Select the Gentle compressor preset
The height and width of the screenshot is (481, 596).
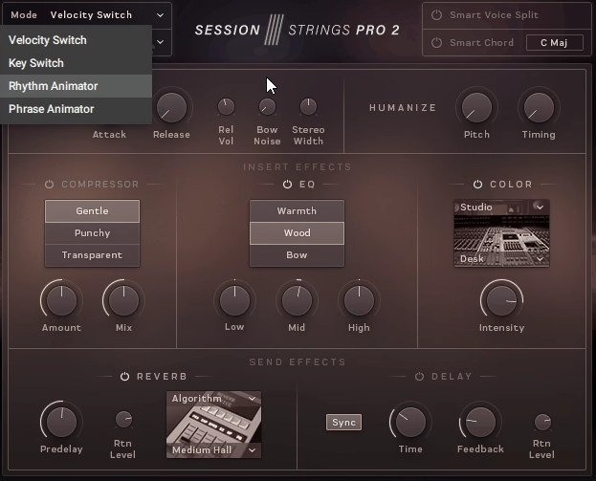93,211
